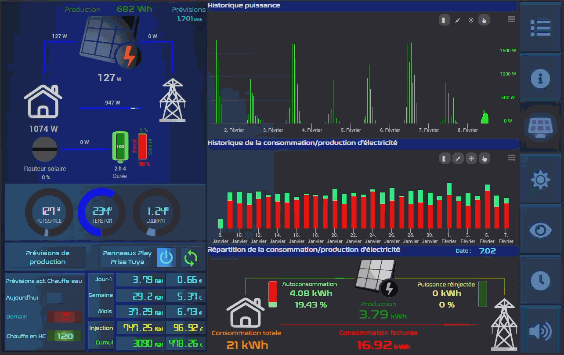Toggle pointer mode in Historique puissance toolbar
Screen dimensions: 564x355
(x=484, y=20)
